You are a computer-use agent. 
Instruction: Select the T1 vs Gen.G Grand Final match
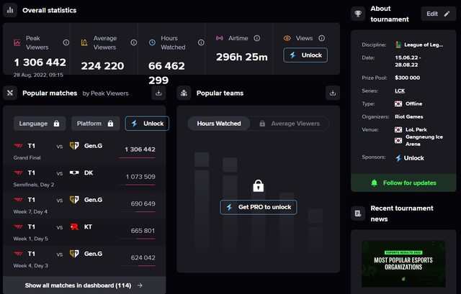(84, 150)
